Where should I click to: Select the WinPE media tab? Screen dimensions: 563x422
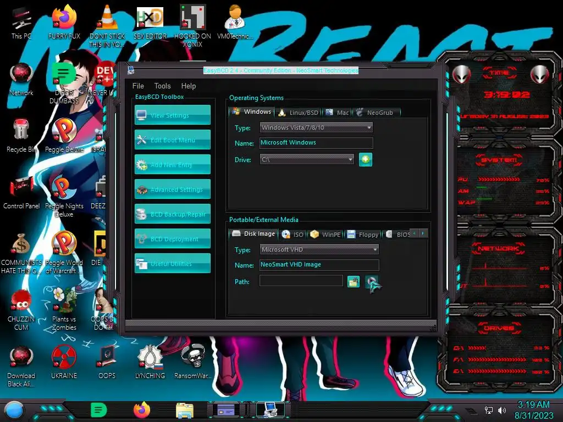(325, 235)
